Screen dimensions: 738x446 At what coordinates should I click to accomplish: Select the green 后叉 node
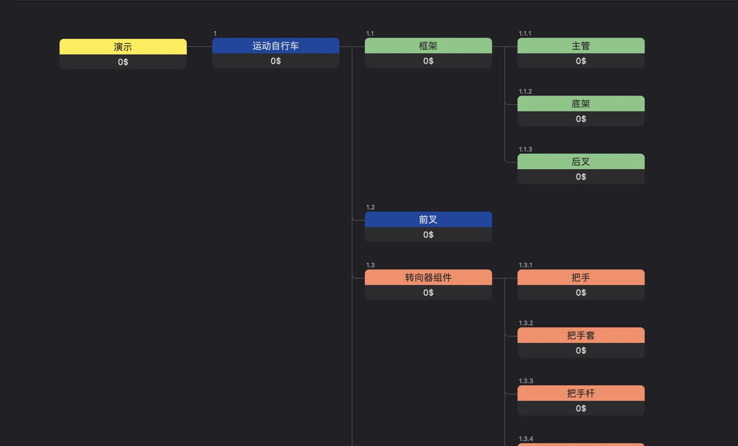point(581,162)
